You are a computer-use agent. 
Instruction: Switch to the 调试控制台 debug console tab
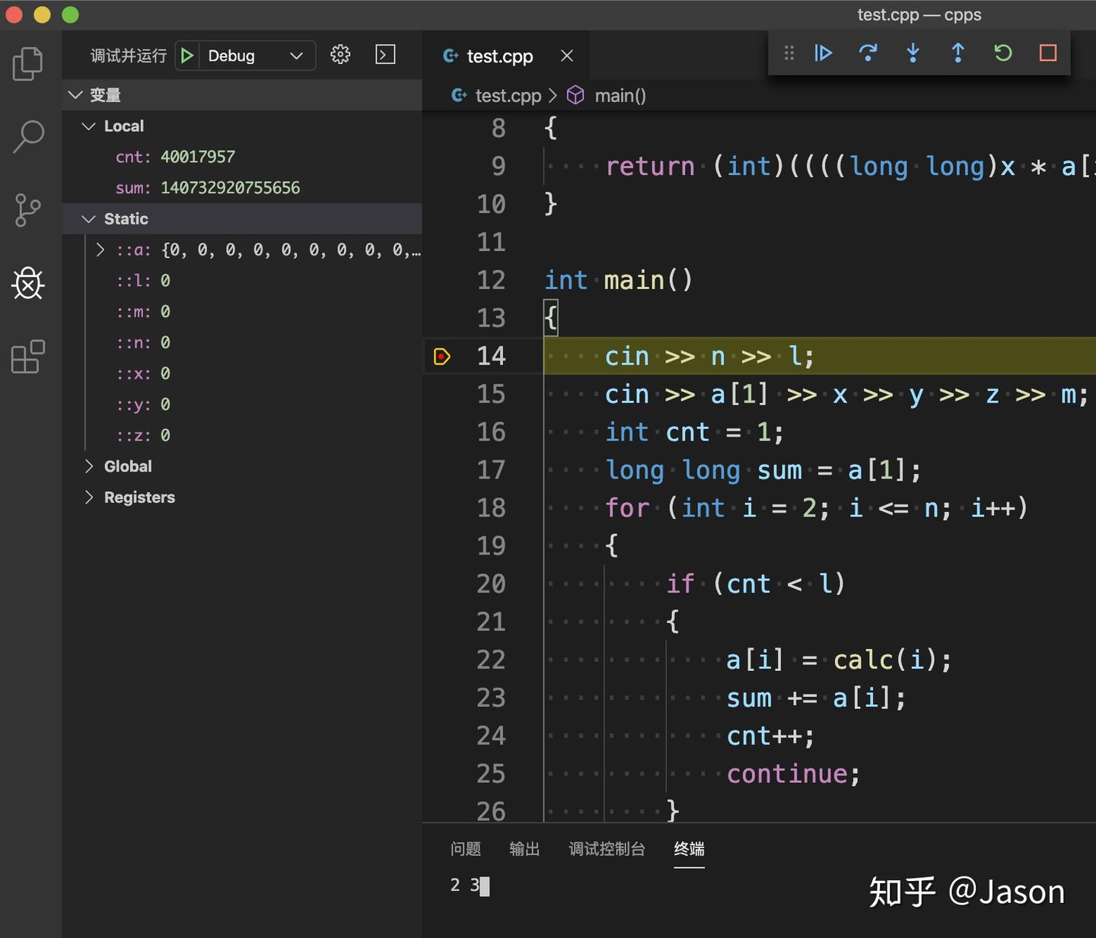[x=607, y=849]
